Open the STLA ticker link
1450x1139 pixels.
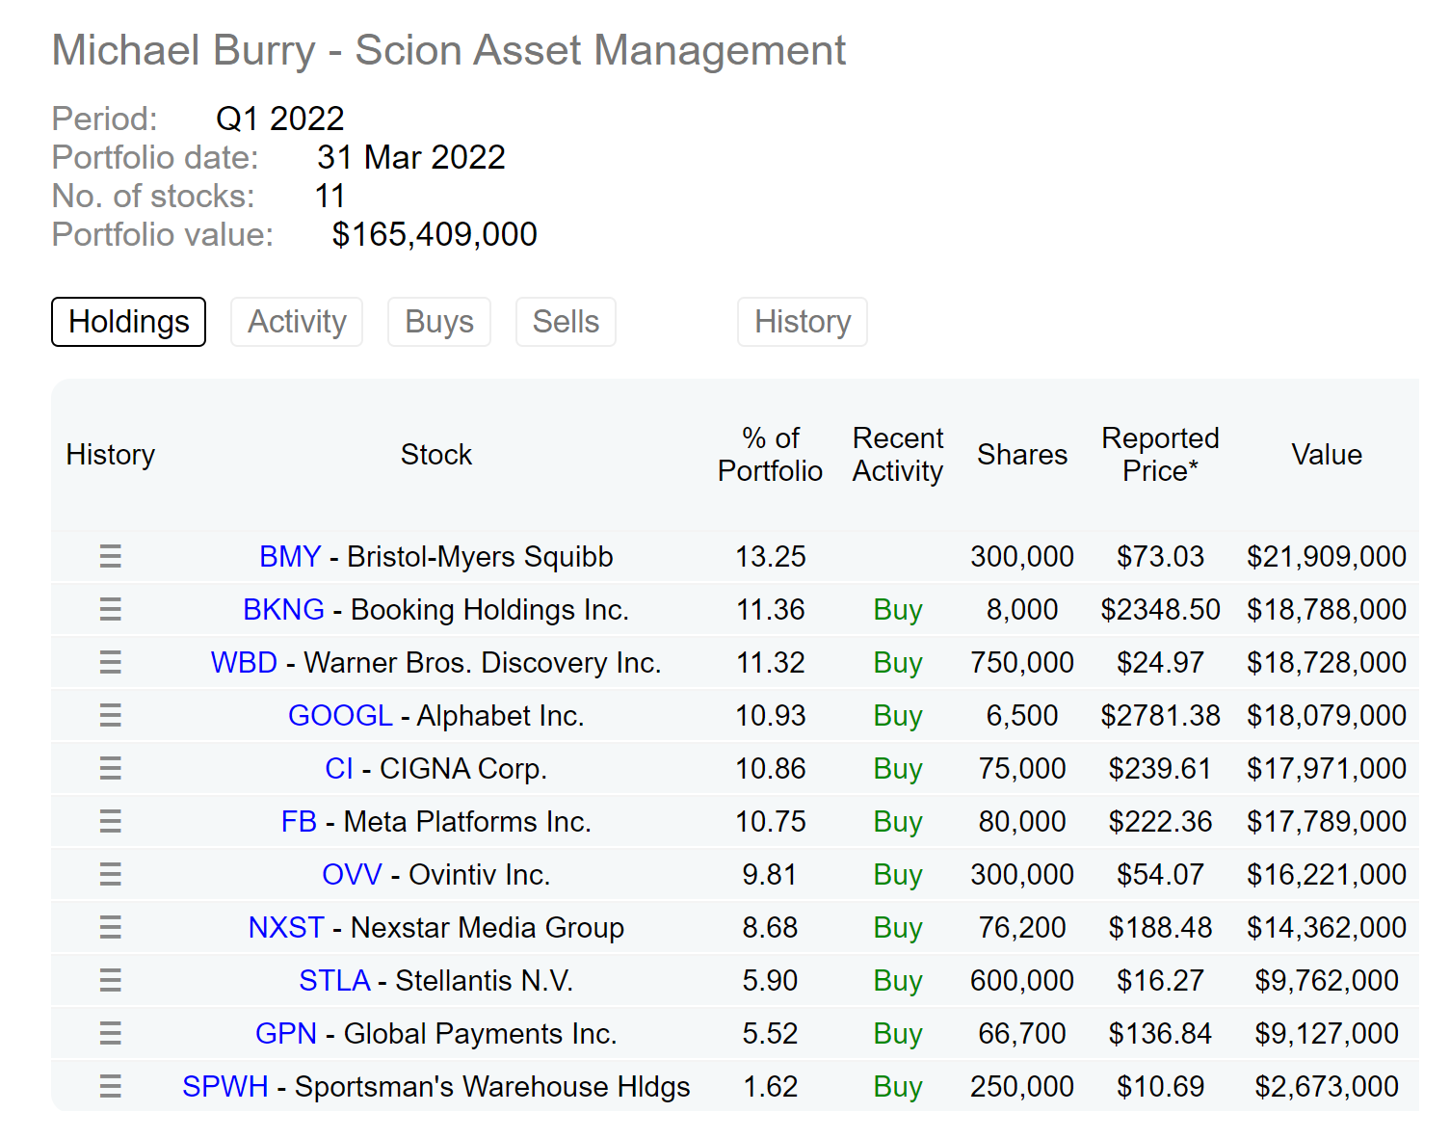334,981
